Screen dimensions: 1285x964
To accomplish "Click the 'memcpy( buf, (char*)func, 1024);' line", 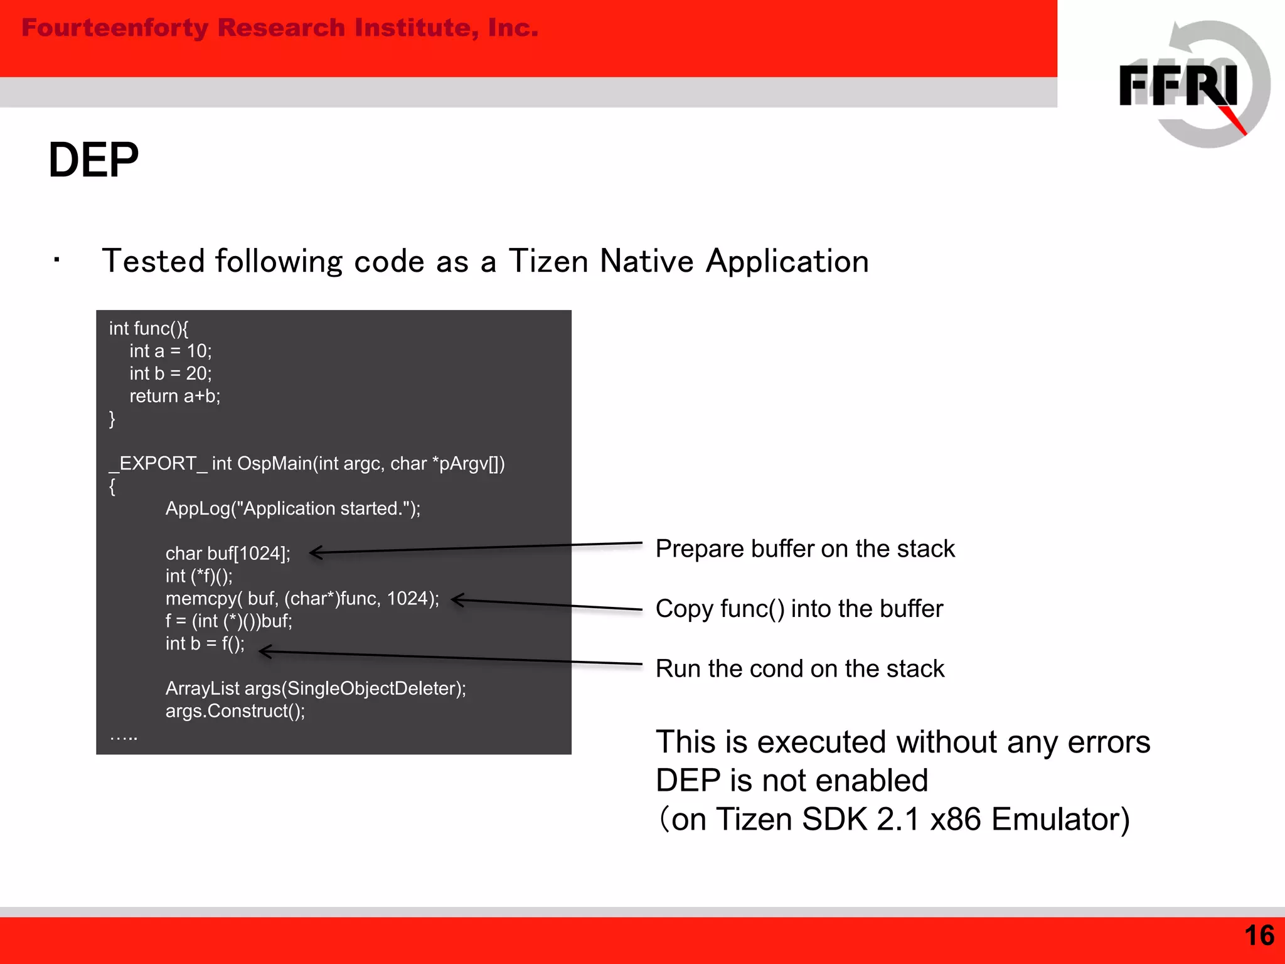I will pos(302,599).
